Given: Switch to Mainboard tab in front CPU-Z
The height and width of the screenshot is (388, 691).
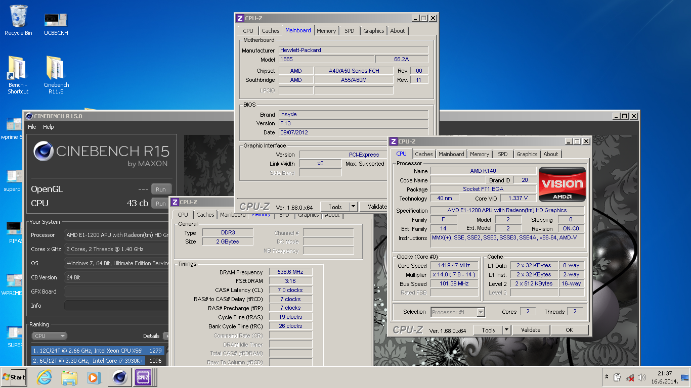Looking at the screenshot, I should (x=451, y=154).
